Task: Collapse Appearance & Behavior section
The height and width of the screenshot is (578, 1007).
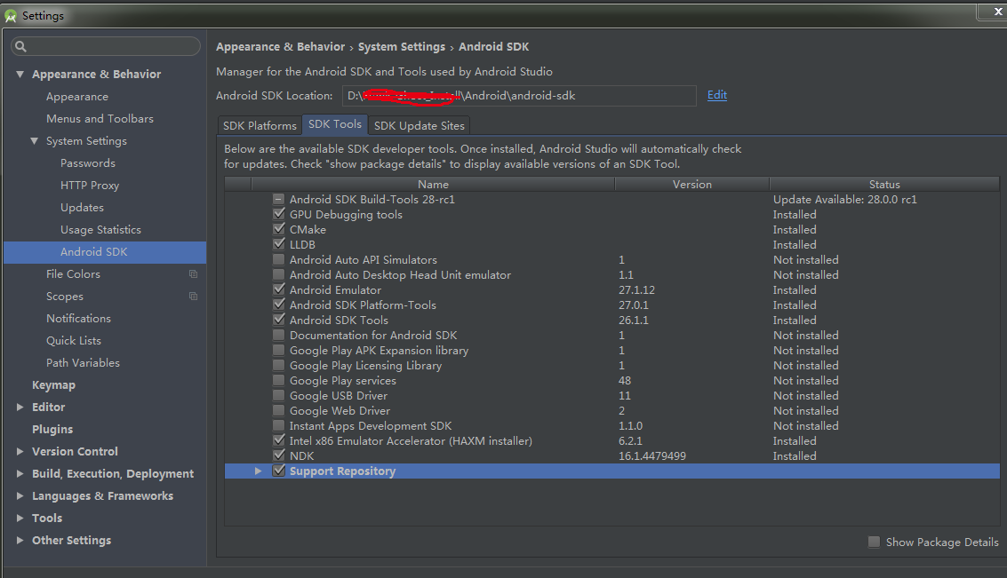Action: tap(20, 75)
